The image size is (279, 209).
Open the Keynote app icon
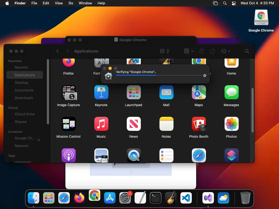[x=101, y=92]
